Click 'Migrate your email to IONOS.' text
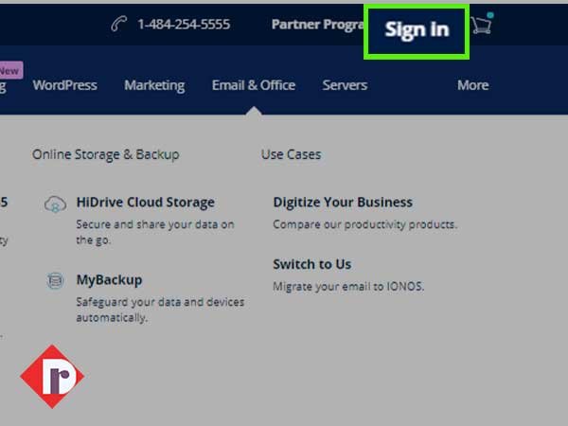The width and height of the screenshot is (568, 426). [x=348, y=287]
